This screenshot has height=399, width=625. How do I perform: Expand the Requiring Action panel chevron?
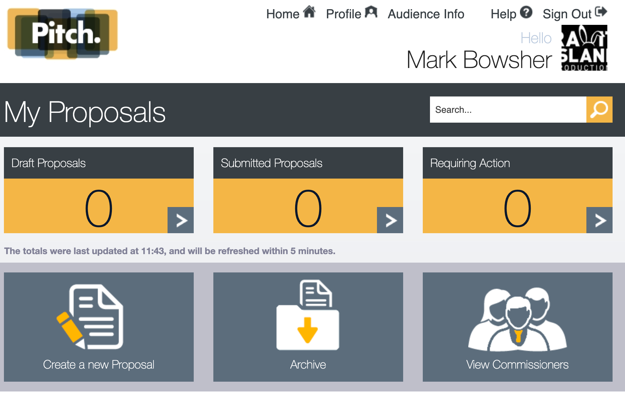click(599, 220)
